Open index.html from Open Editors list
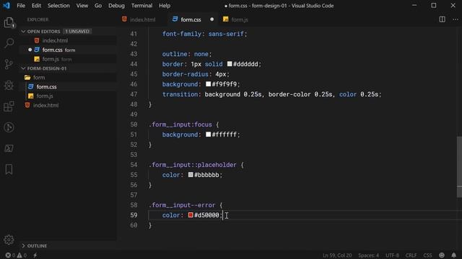 click(x=55, y=40)
